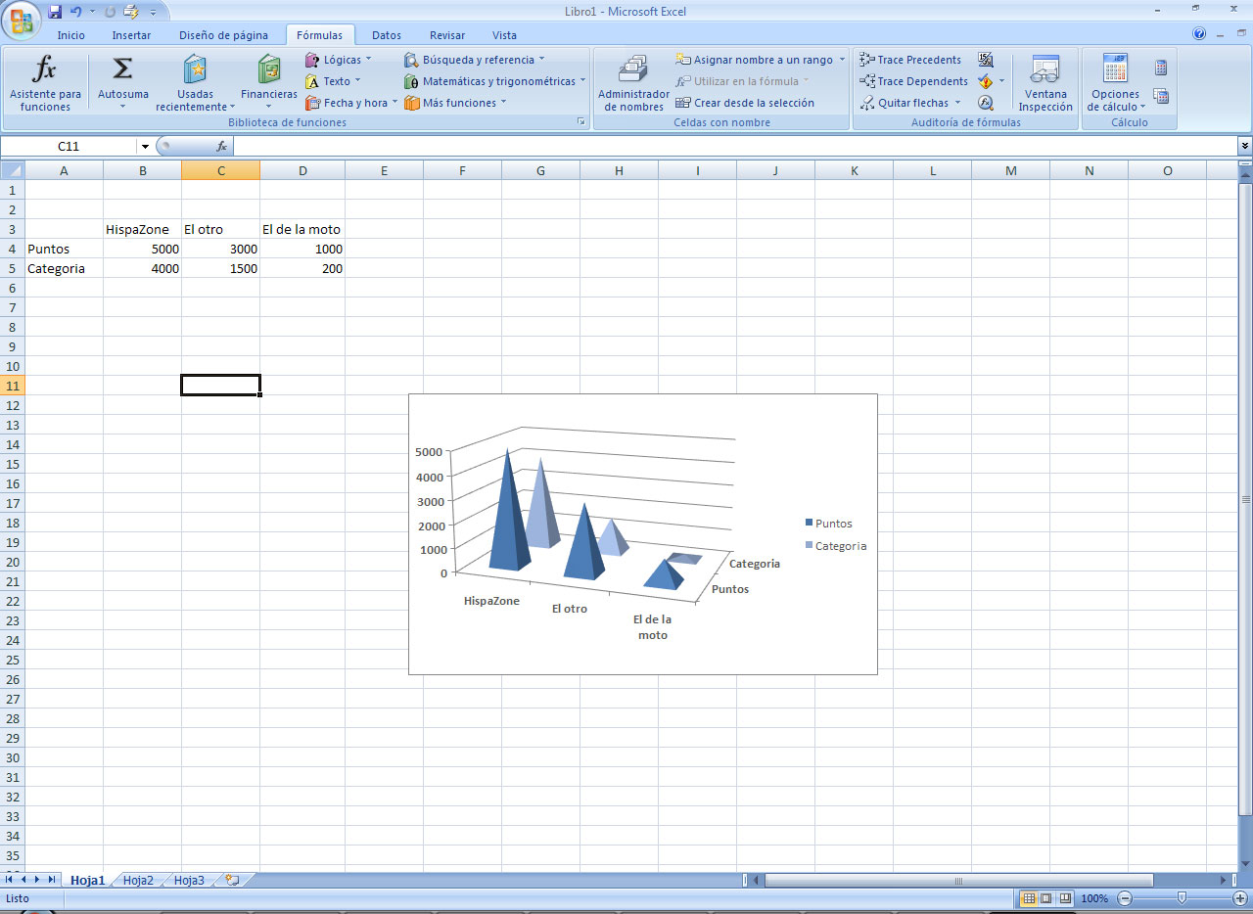Expand the Lógicas functions dropdown

[338, 60]
